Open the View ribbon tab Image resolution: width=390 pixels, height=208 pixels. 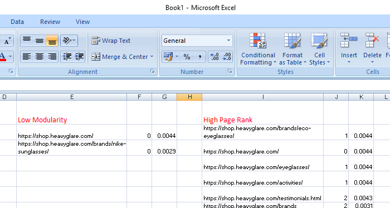(83, 22)
